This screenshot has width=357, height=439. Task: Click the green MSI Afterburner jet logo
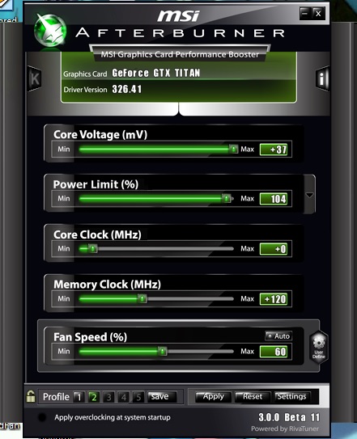[x=50, y=32]
